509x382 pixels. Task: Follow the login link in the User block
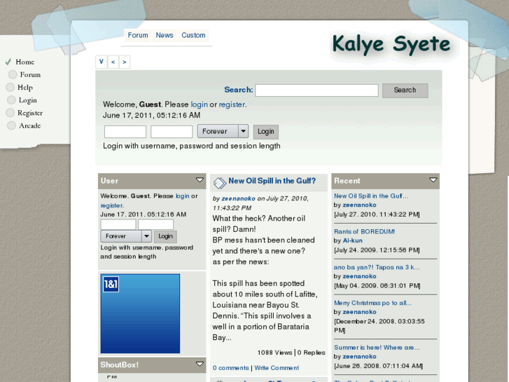coord(183,196)
